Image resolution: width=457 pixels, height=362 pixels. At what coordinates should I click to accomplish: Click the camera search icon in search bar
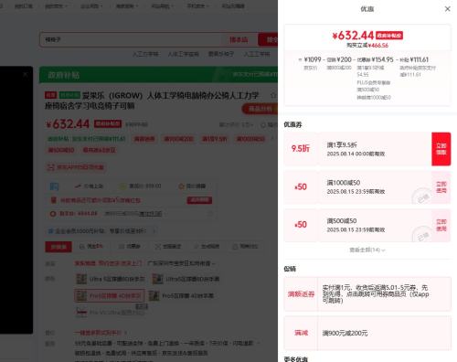point(239,39)
